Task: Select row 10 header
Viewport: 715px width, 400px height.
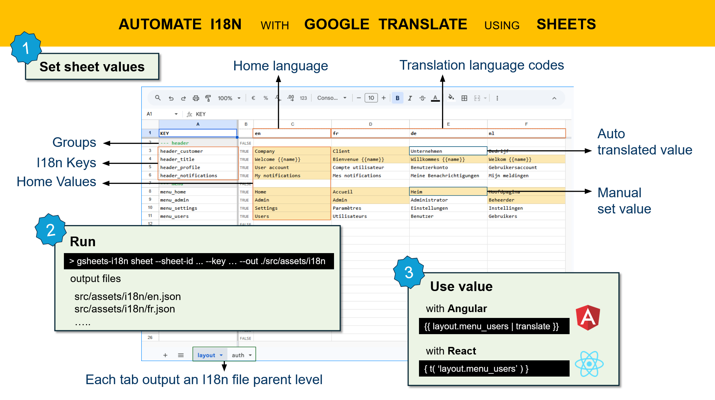Action: [150, 208]
